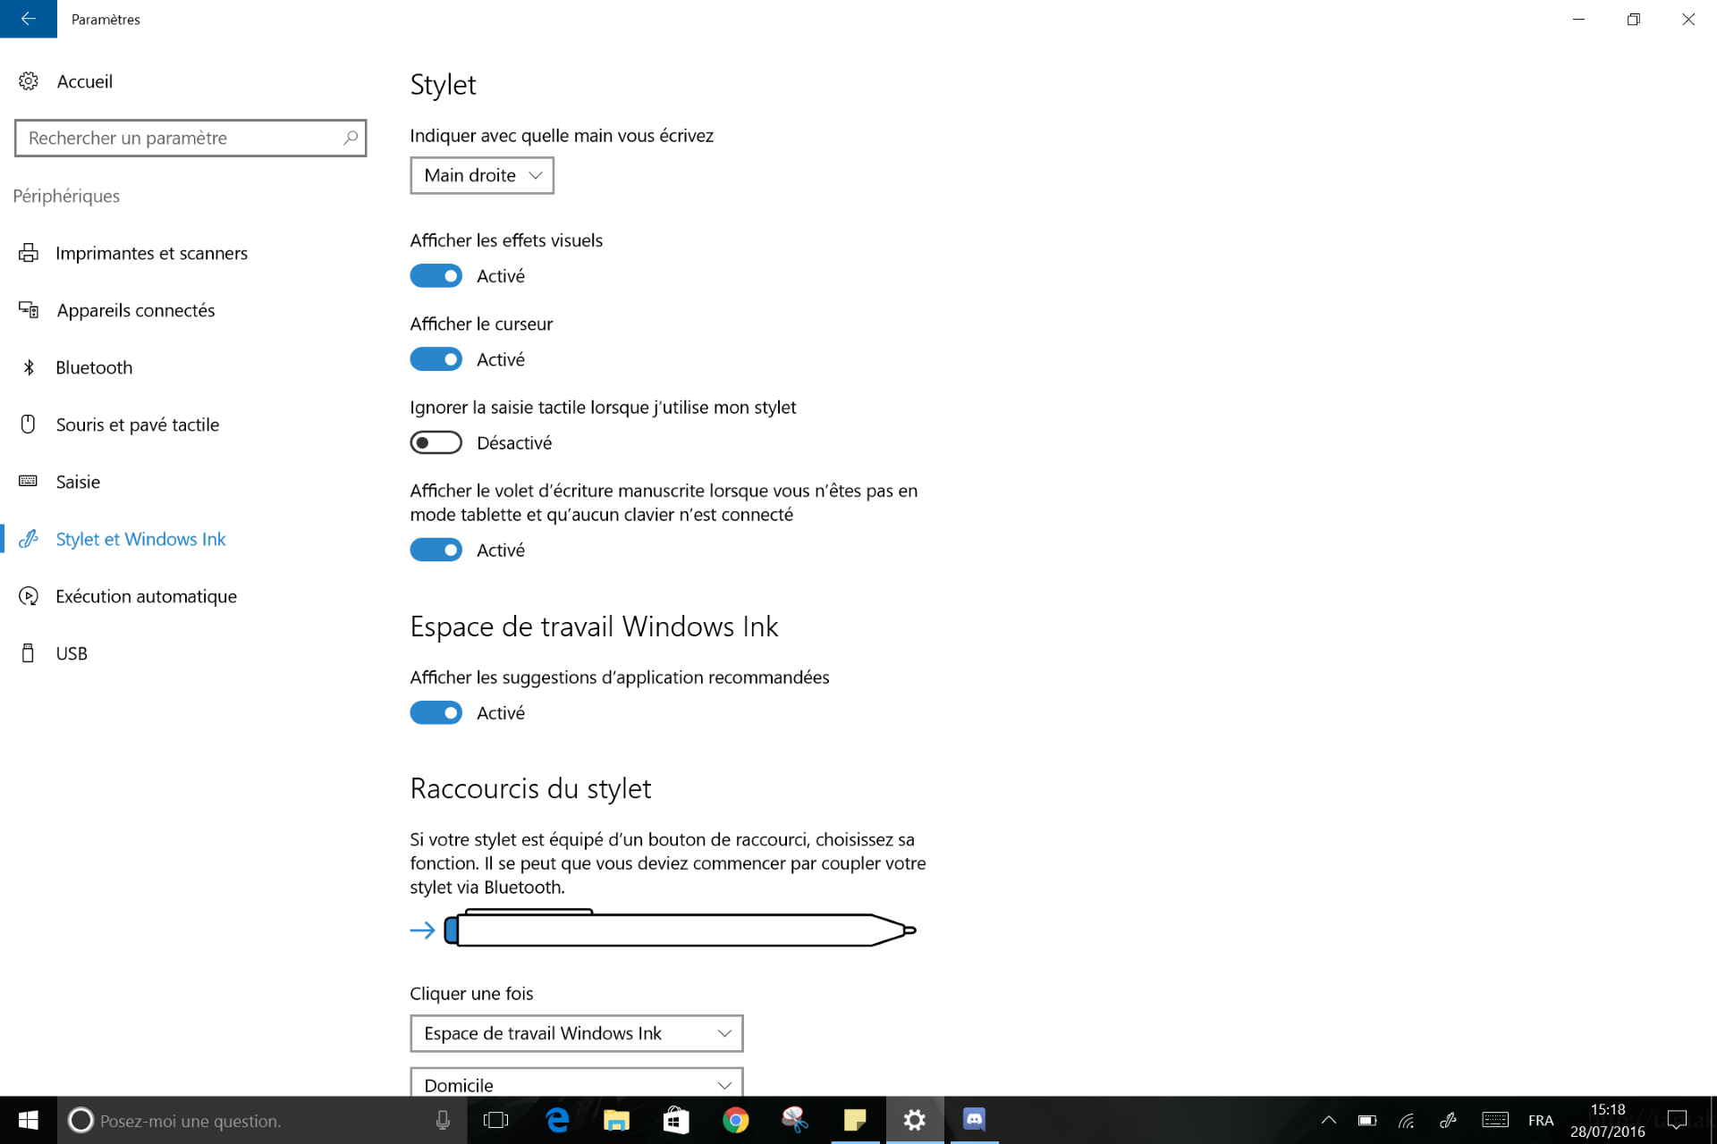
Task: Click the USB drive icon
Action: coord(29,653)
